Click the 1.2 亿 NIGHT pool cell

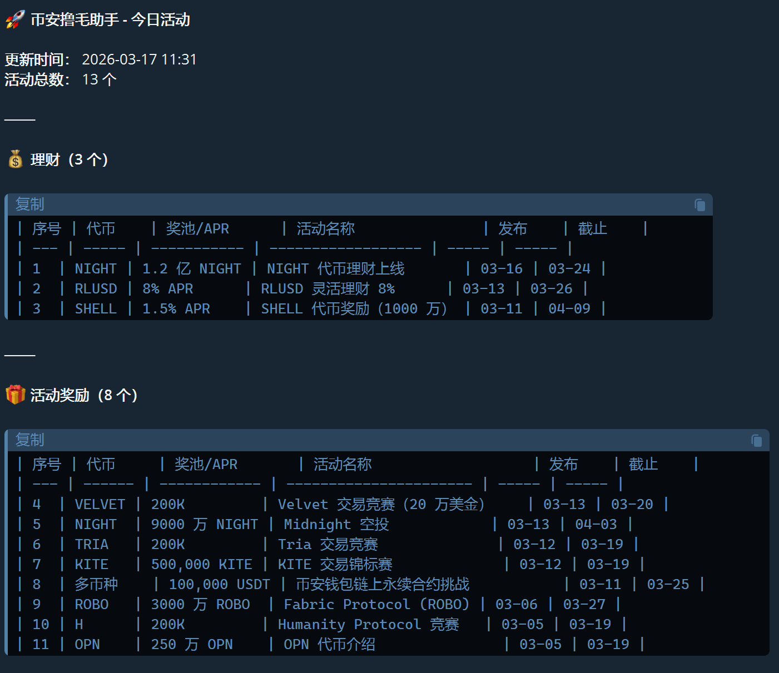191,269
